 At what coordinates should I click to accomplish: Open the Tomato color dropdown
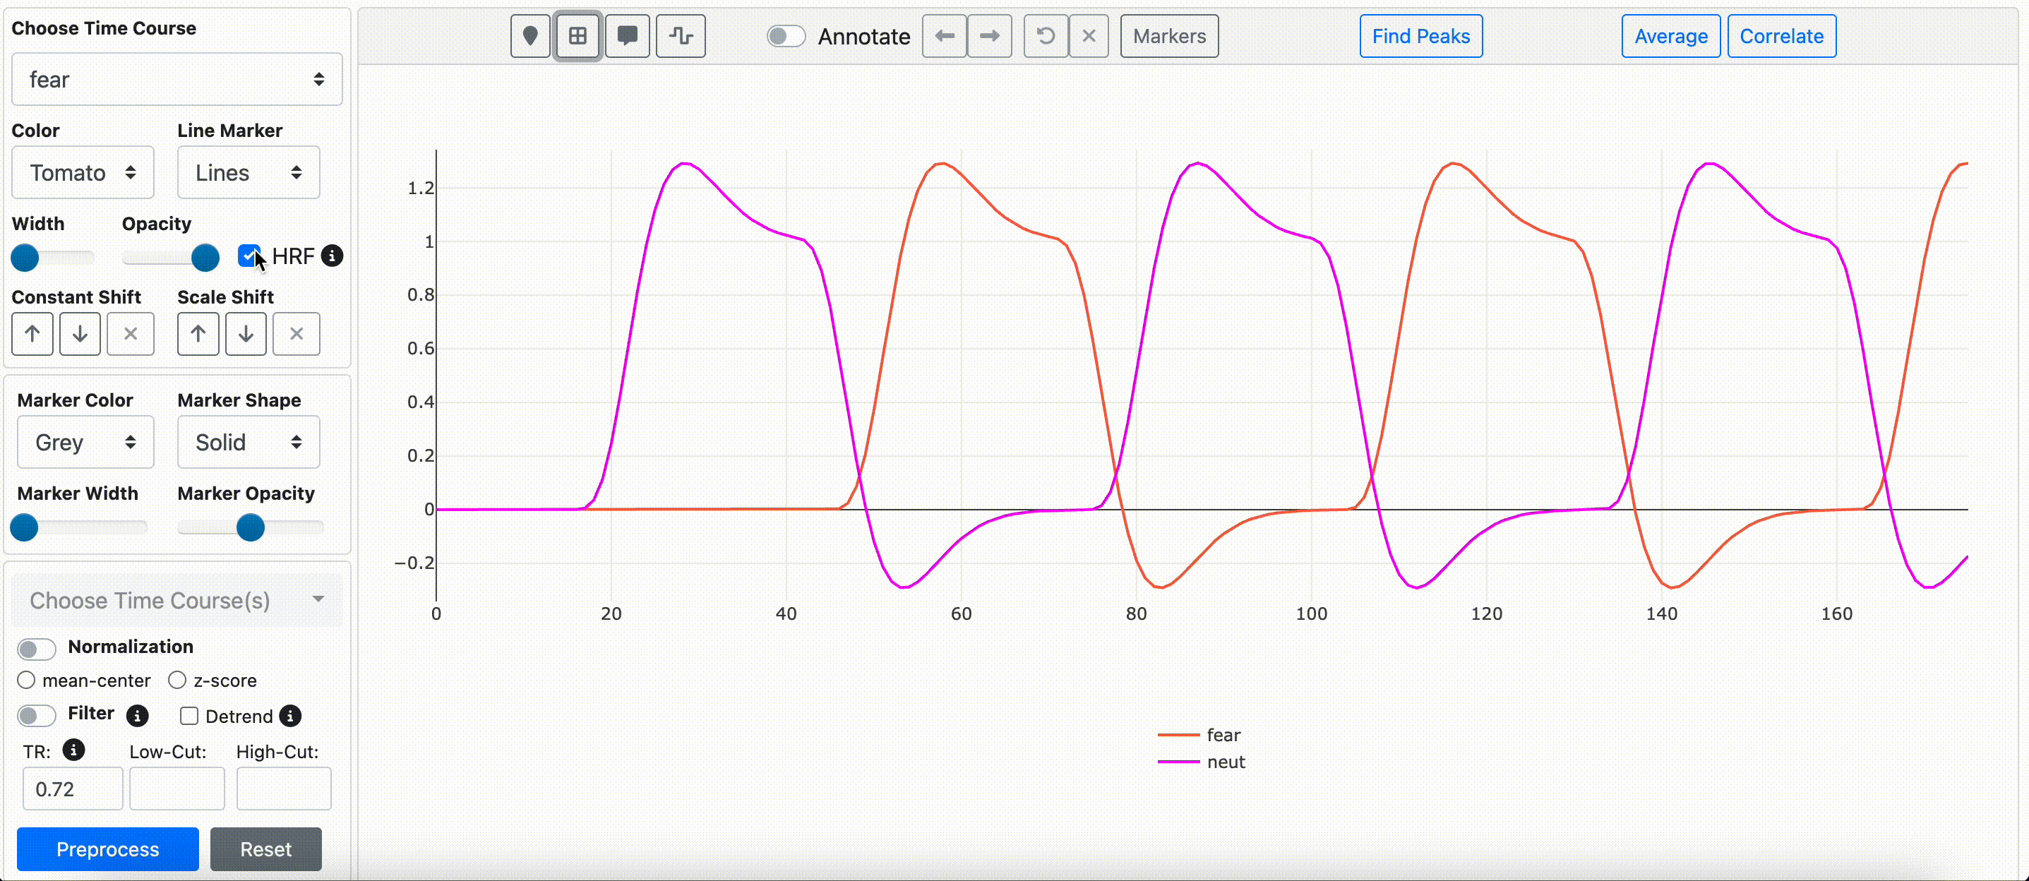pos(83,172)
